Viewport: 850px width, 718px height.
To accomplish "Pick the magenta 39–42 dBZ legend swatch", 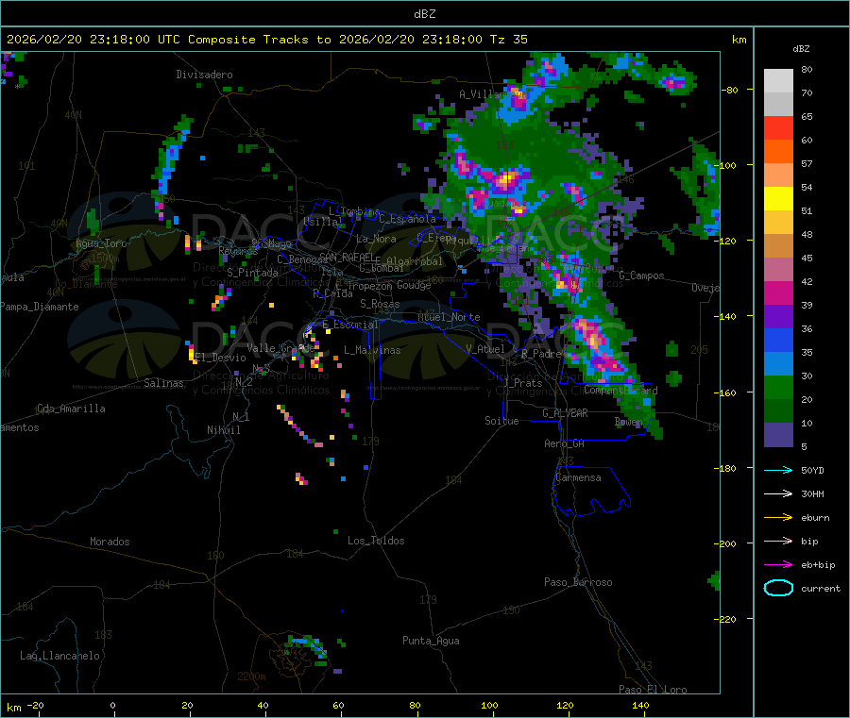I will pos(778,292).
